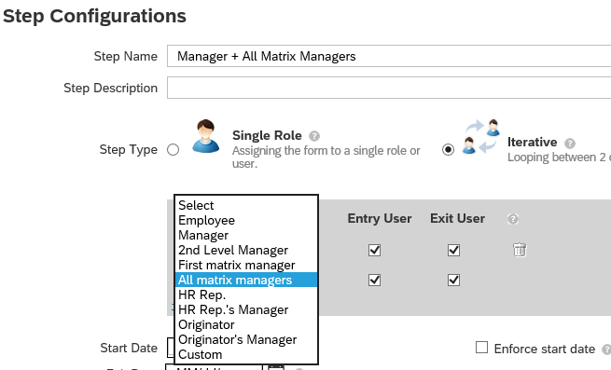Click the Iterative looping users icon

pos(481,136)
